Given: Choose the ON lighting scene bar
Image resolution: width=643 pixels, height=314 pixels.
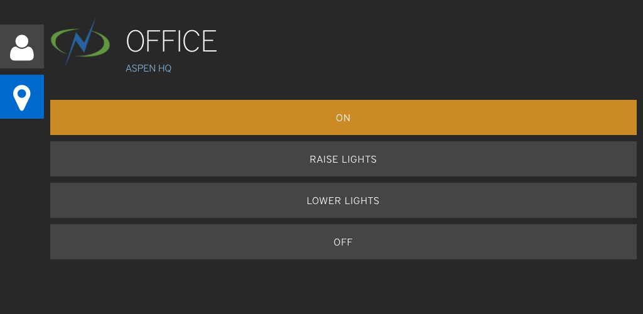Looking at the screenshot, I should click(x=343, y=117).
